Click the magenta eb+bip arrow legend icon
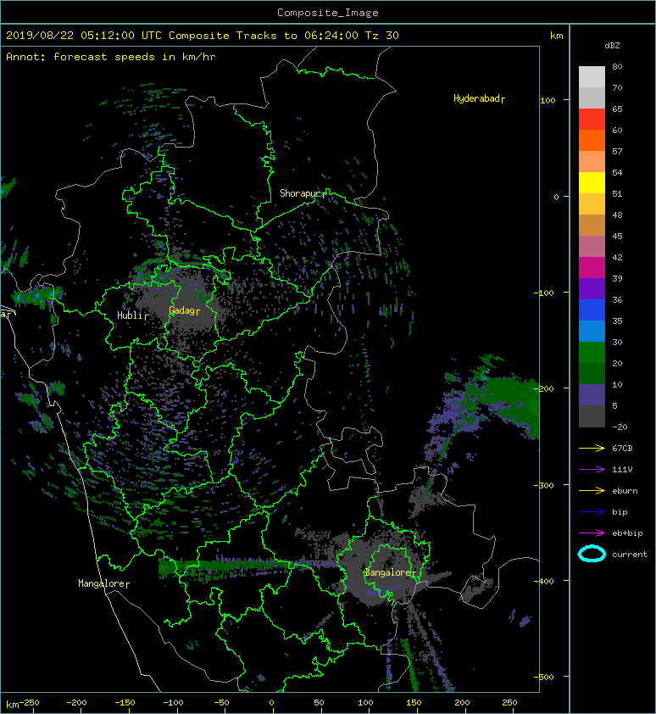 [592, 533]
